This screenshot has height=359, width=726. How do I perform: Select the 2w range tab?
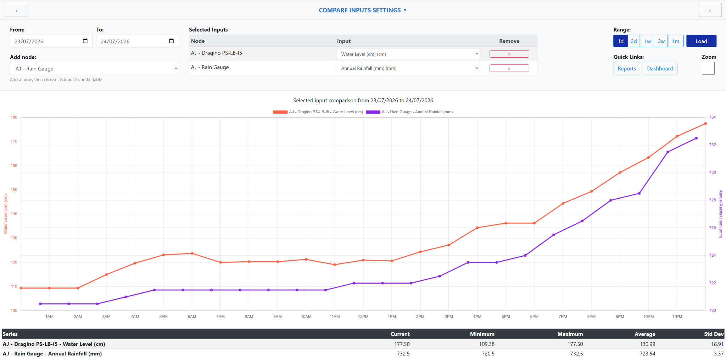(661, 41)
